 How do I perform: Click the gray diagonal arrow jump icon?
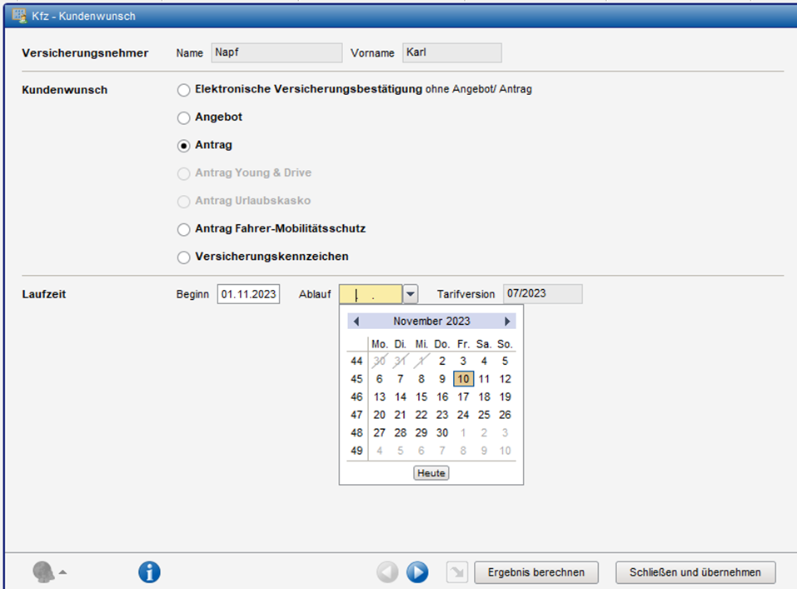coord(457,572)
